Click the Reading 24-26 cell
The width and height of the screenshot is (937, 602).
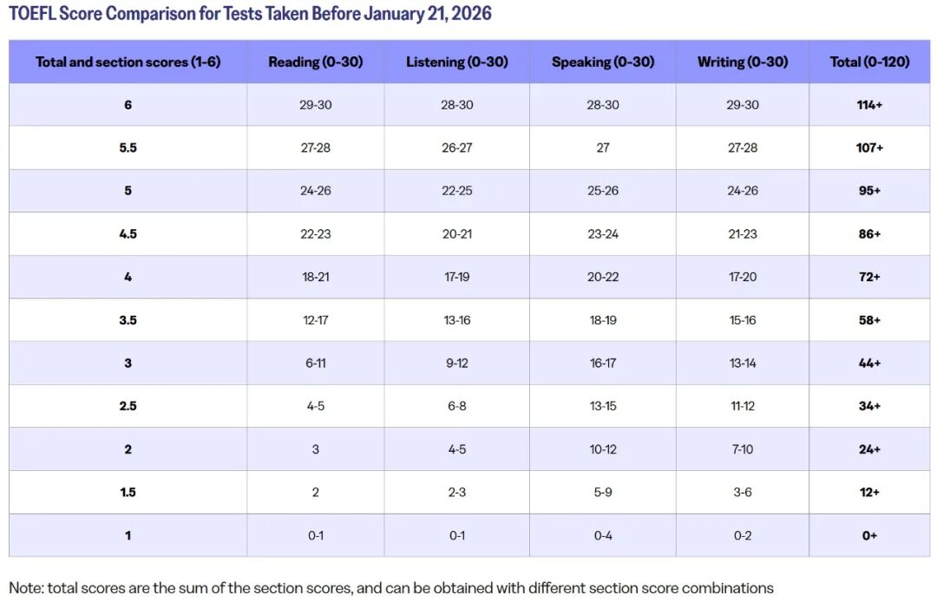click(316, 191)
